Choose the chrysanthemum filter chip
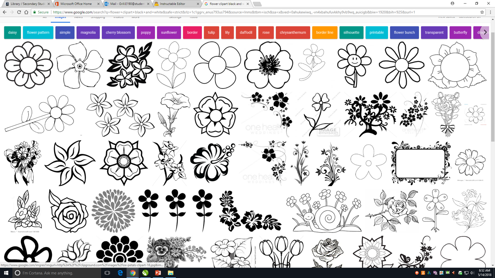495x278 pixels. click(x=293, y=32)
